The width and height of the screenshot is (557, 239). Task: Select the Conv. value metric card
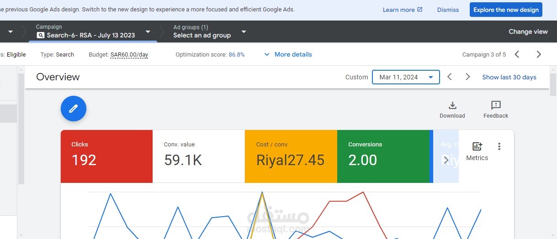[x=198, y=156]
